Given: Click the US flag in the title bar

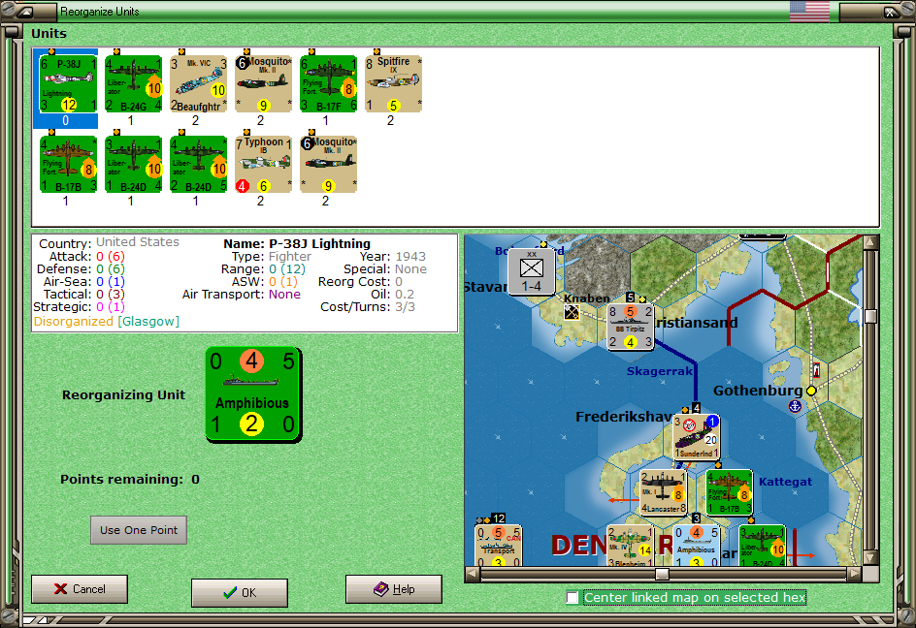Looking at the screenshot, I should 809,11.
